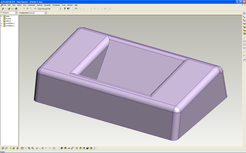The width and height of the screenshot is (246, 153).
Task: Click the yellow key icon in toolbar
Action: [65, 9]
